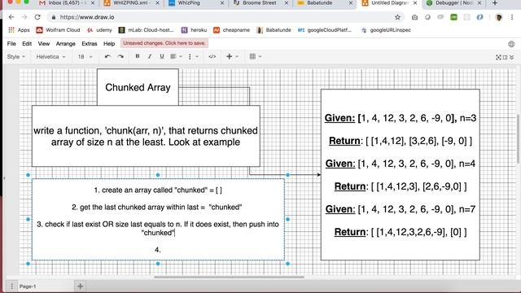Select the Given/Return examples box

400,175
